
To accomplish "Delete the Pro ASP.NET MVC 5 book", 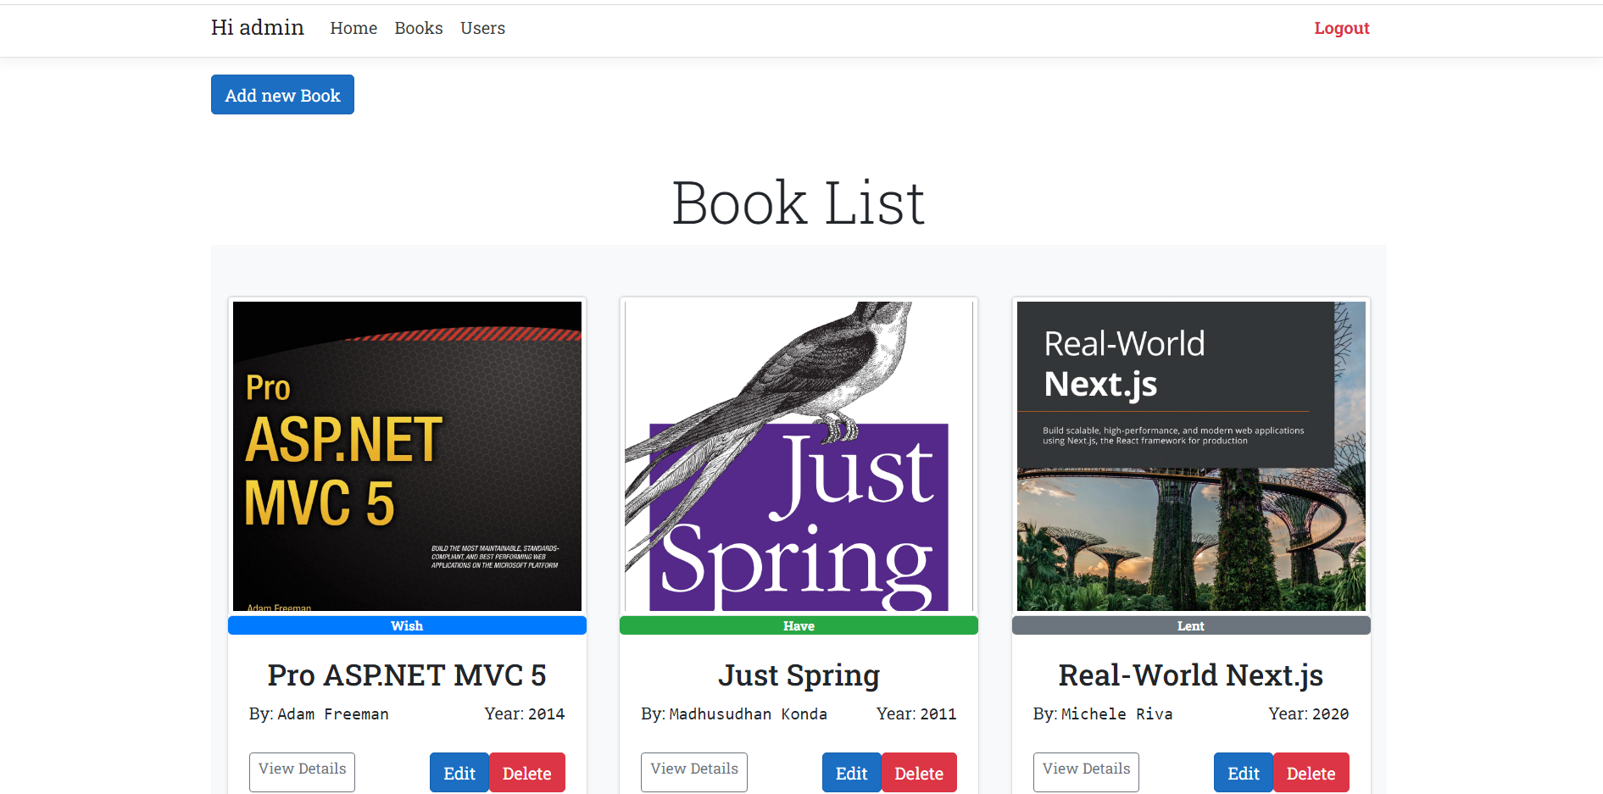I will tap(527, 772).
